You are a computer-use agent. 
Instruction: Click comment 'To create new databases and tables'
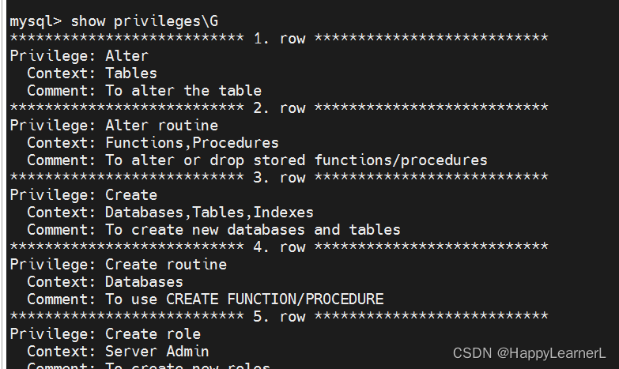(253, 230)
